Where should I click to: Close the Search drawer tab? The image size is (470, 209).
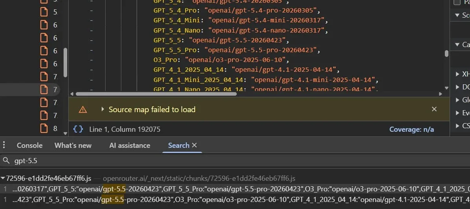pyautogui.click(x=194, y=145)
